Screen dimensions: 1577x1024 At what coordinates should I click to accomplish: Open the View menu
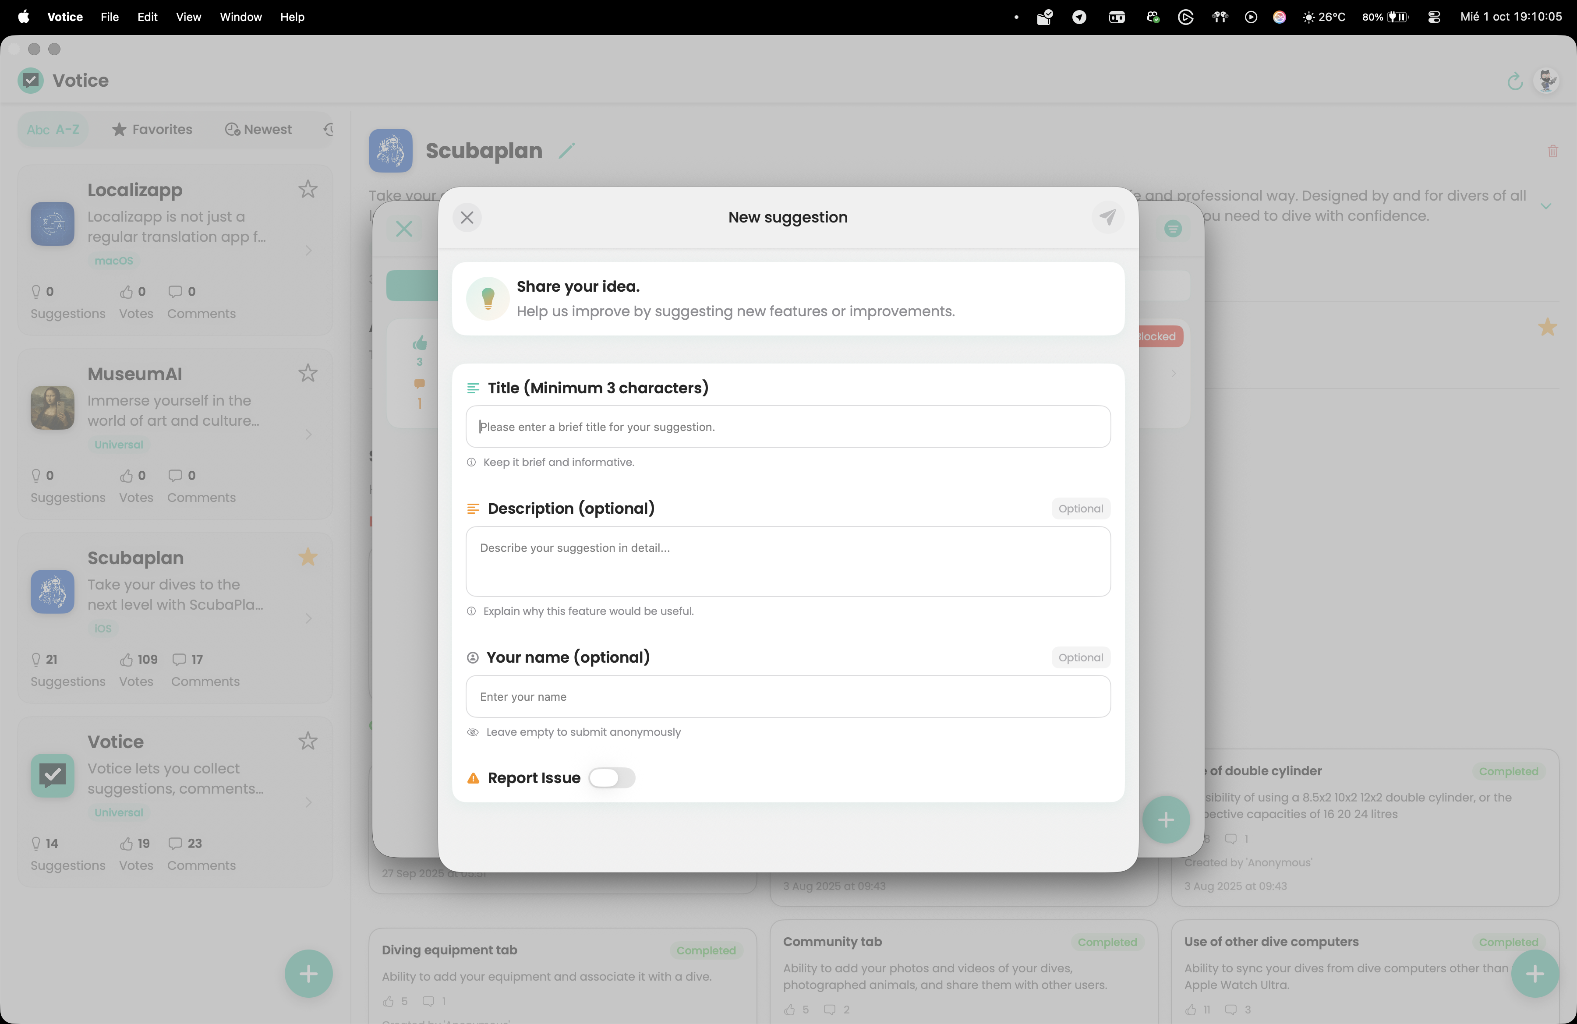tap(187, 17)
